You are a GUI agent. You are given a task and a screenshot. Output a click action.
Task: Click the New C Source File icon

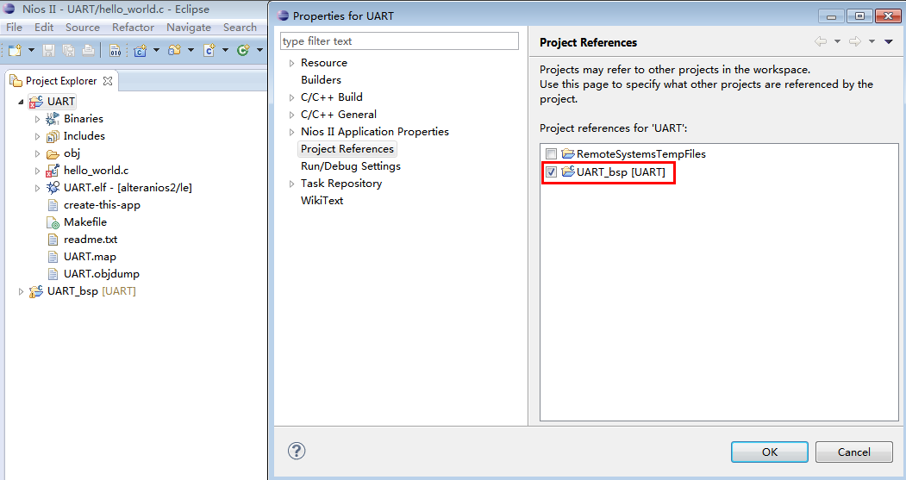coord(209,51)
